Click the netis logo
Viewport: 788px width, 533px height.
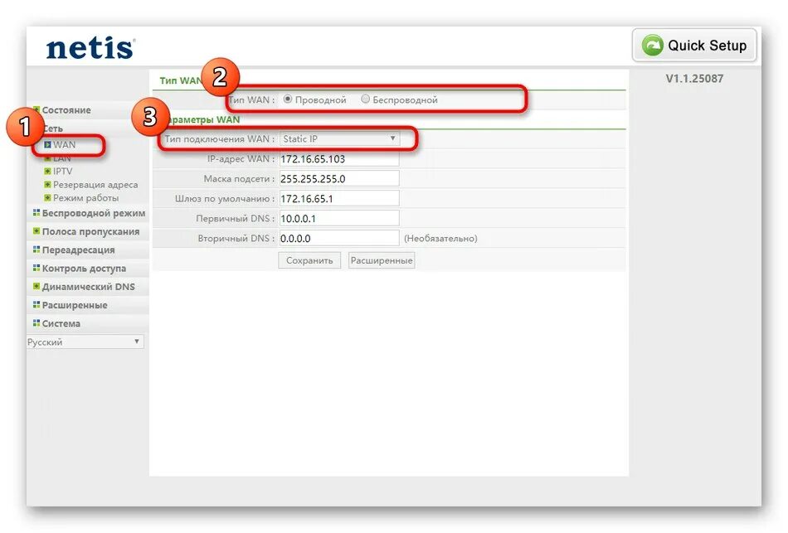tap(90, 48)
